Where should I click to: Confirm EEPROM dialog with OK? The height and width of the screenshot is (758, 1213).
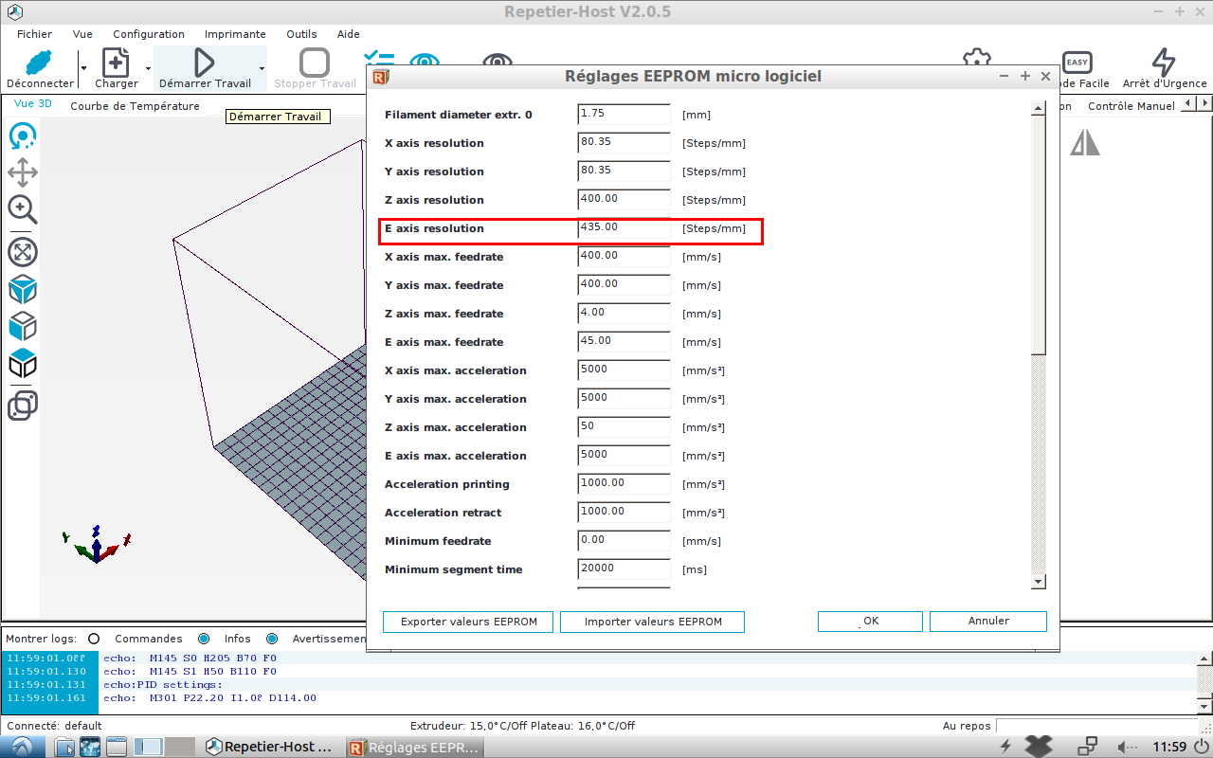pyautogui.click(x=870, y=622)
